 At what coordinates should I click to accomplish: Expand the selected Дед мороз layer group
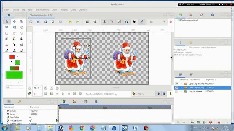click(181, 88)
